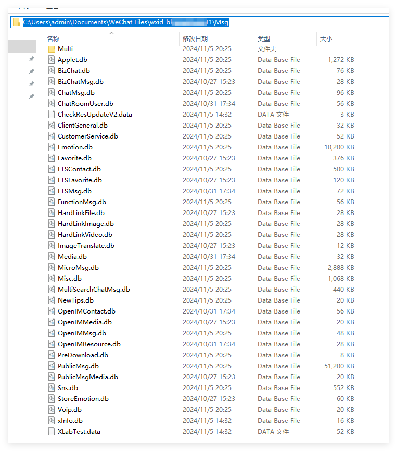Click the 1,068 KB size of Misc.db

(341, 279)
